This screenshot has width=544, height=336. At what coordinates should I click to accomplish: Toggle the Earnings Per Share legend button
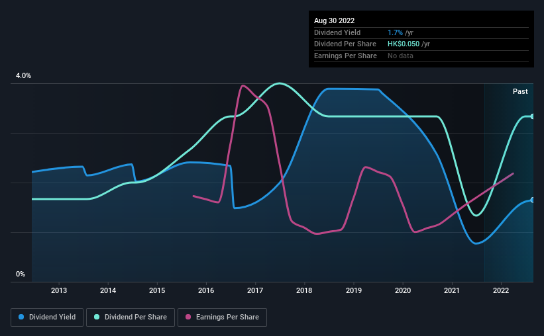tap(222, 317)
